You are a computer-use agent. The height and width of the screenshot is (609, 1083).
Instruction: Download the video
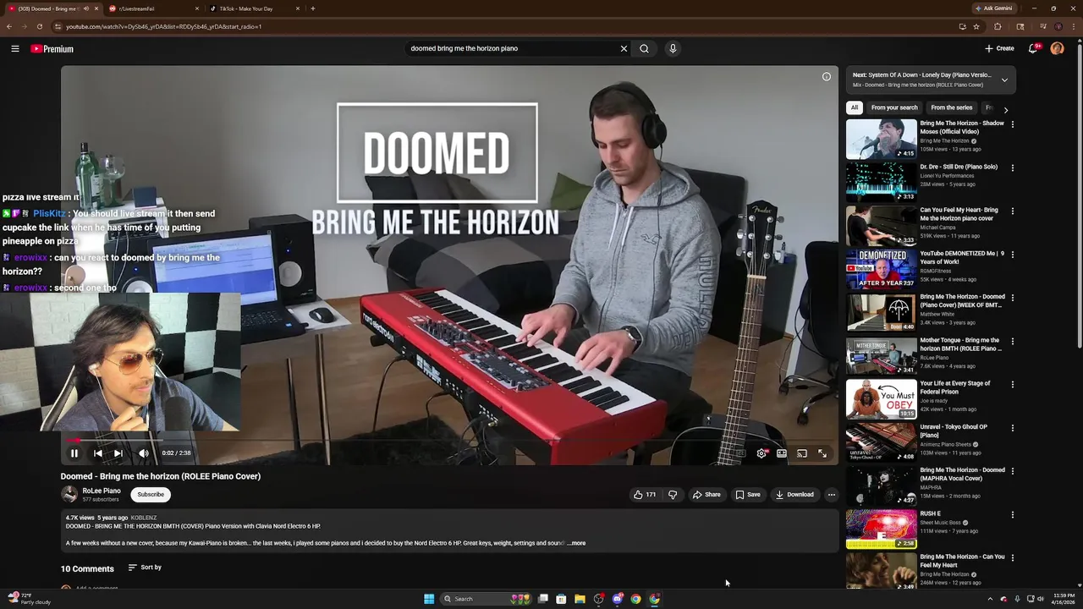click(x=794, y=495)
